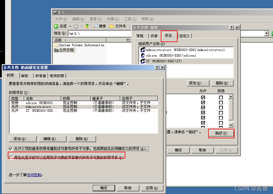Switch to the 共享 tab
Screen dimensions: 273x194
154,36
